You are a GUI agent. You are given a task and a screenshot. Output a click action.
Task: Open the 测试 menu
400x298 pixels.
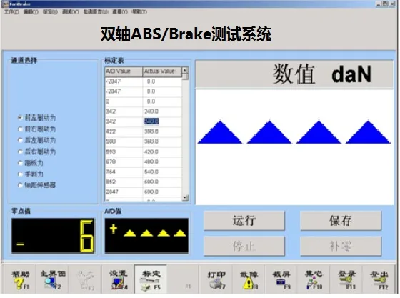pos(71,11)
